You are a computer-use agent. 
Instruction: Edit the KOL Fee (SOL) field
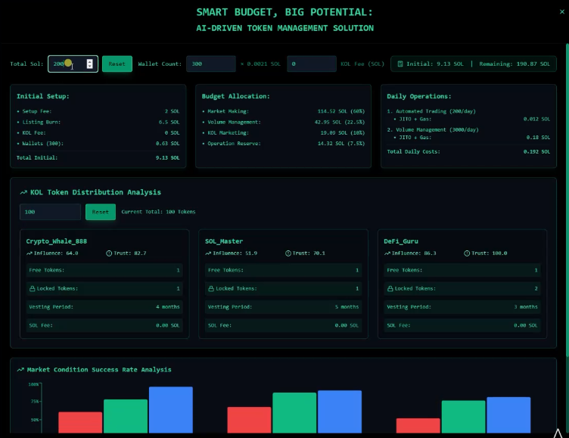pos(311,64)
